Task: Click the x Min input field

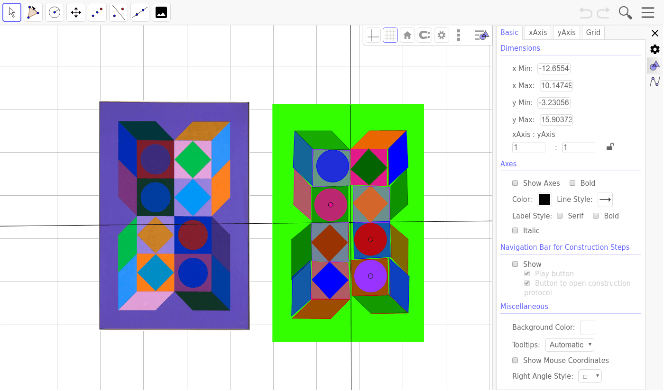Action: click(554, 69)
